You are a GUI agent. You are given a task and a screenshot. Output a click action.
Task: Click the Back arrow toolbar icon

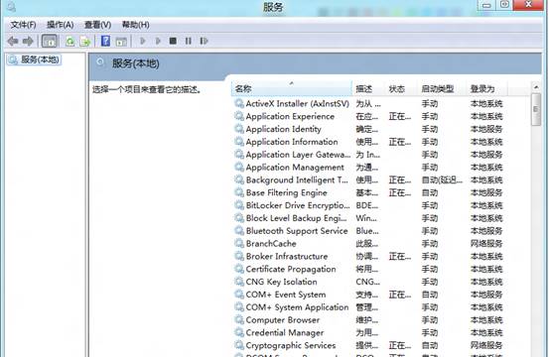click(x=13, y=42)
